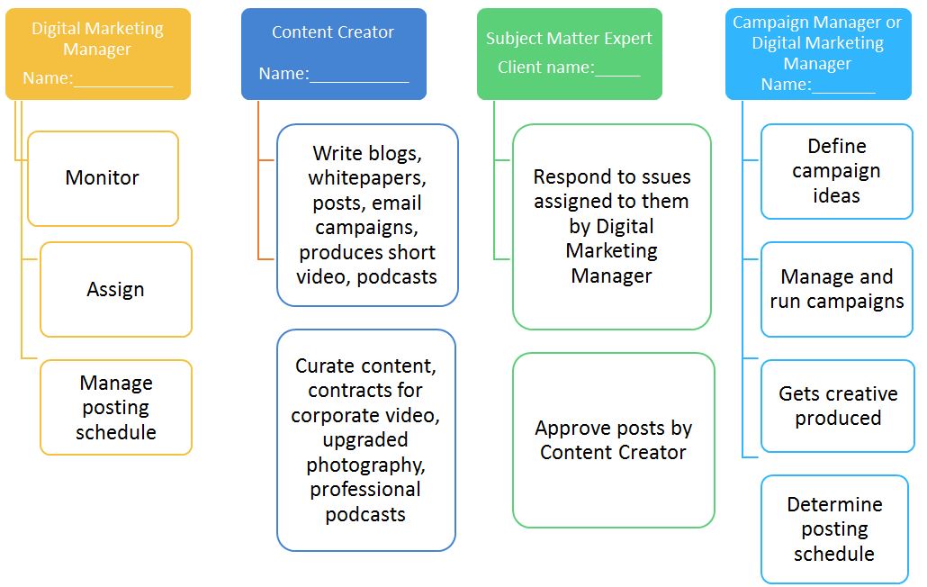The image size is (927, 587).
Task: Click the connector line below Content Creator
Action: [257, 144]
